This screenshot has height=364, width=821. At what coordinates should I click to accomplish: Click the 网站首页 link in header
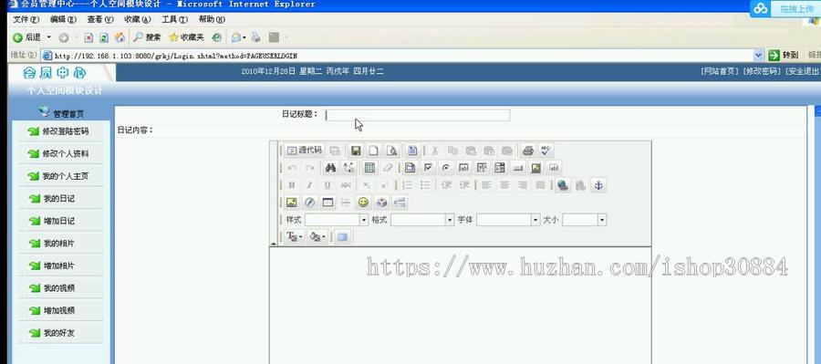pos(720,71)
